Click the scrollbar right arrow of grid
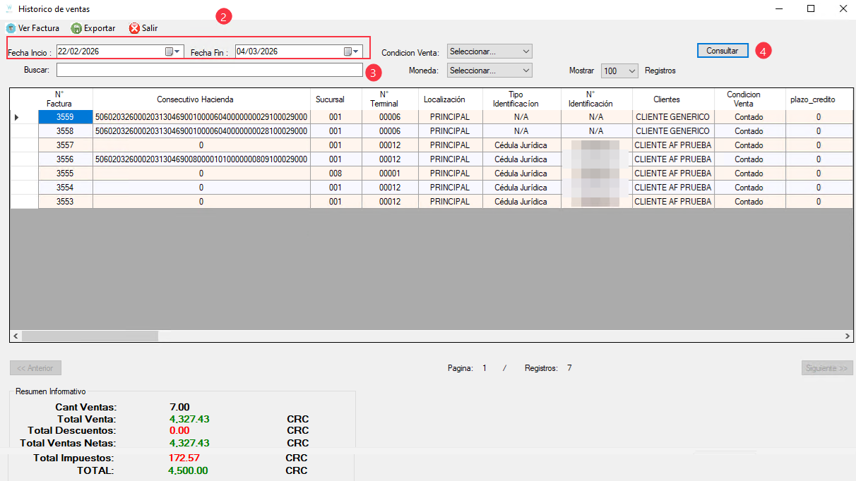 point(848,336)
